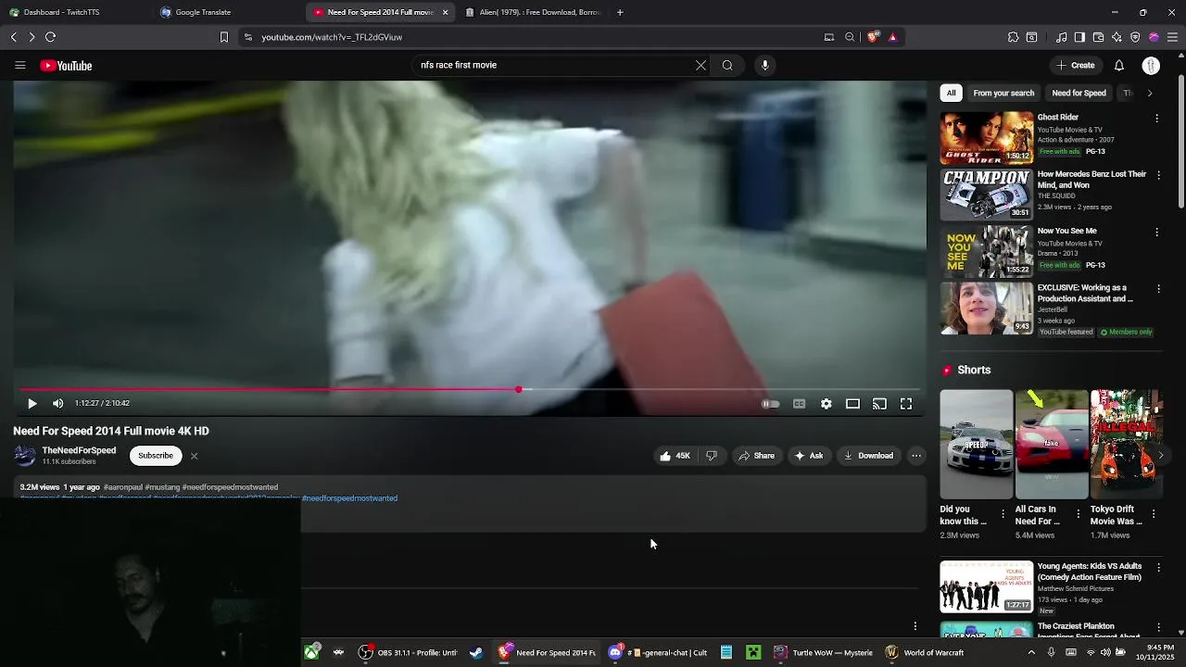This screenshot has height=667, width=1186.
Task: Open a new browser tab
Action: [620, 12]
